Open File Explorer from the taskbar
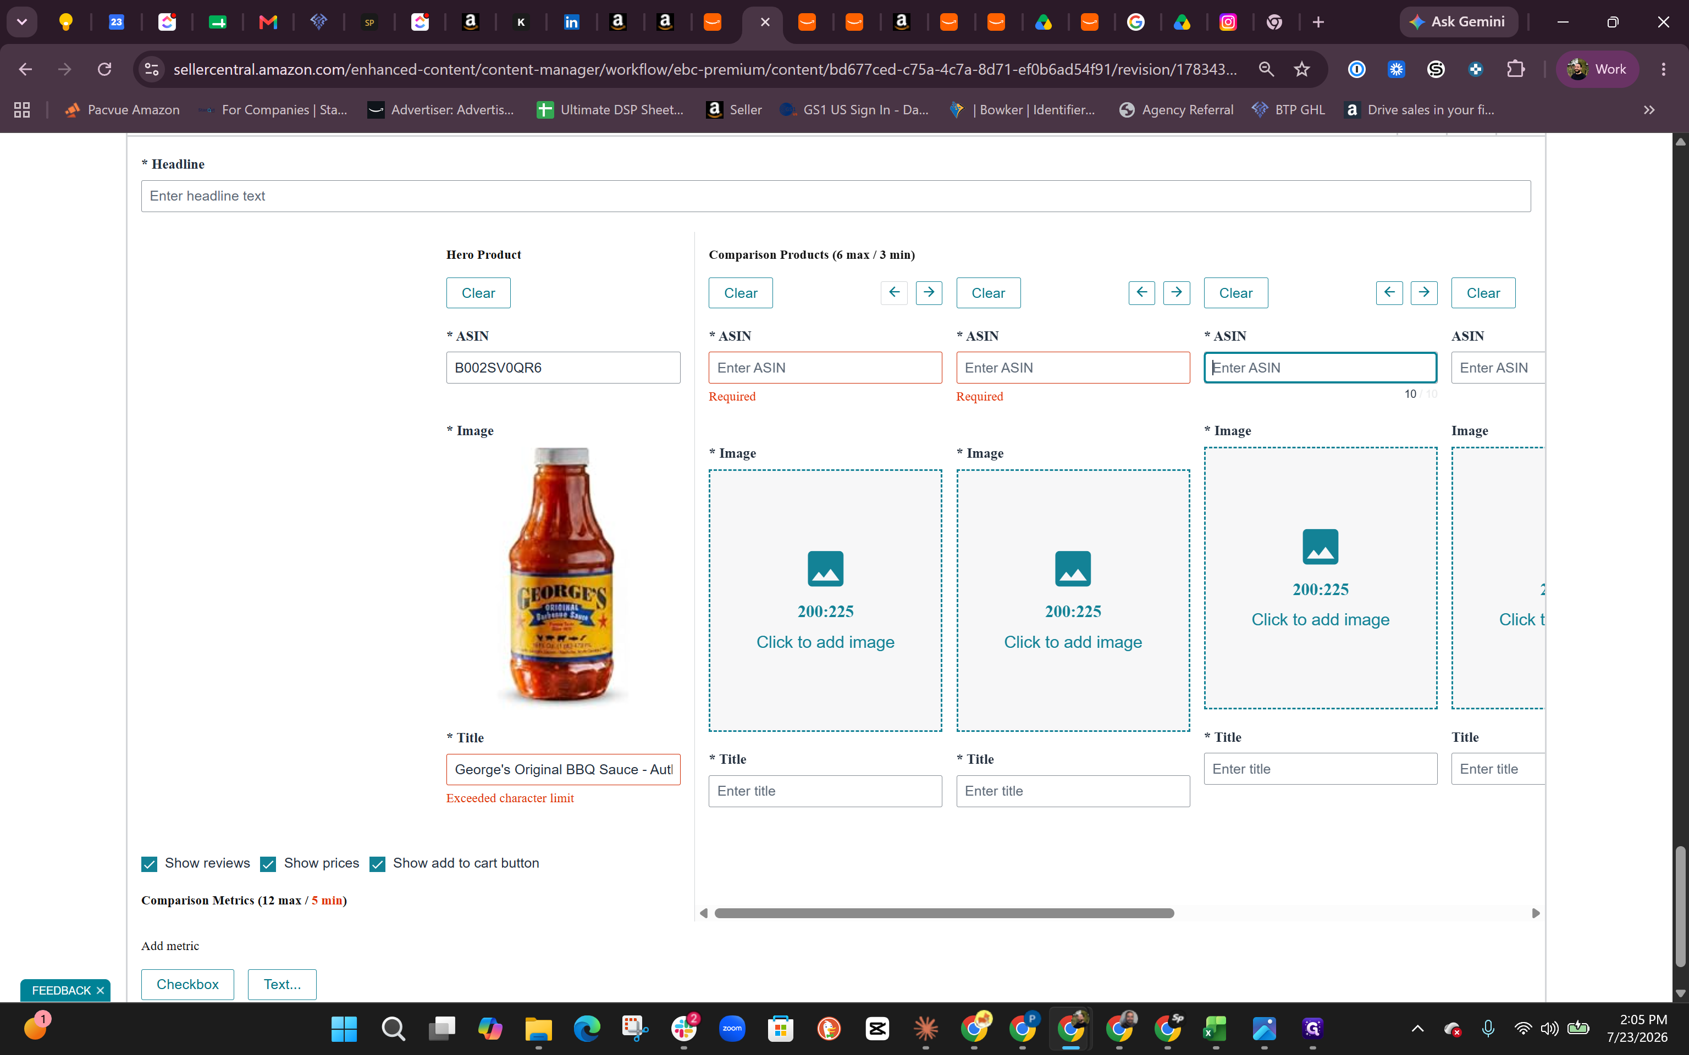Image resolution: width=1689 pixels, height=1055 pixels. (538, 1029)
